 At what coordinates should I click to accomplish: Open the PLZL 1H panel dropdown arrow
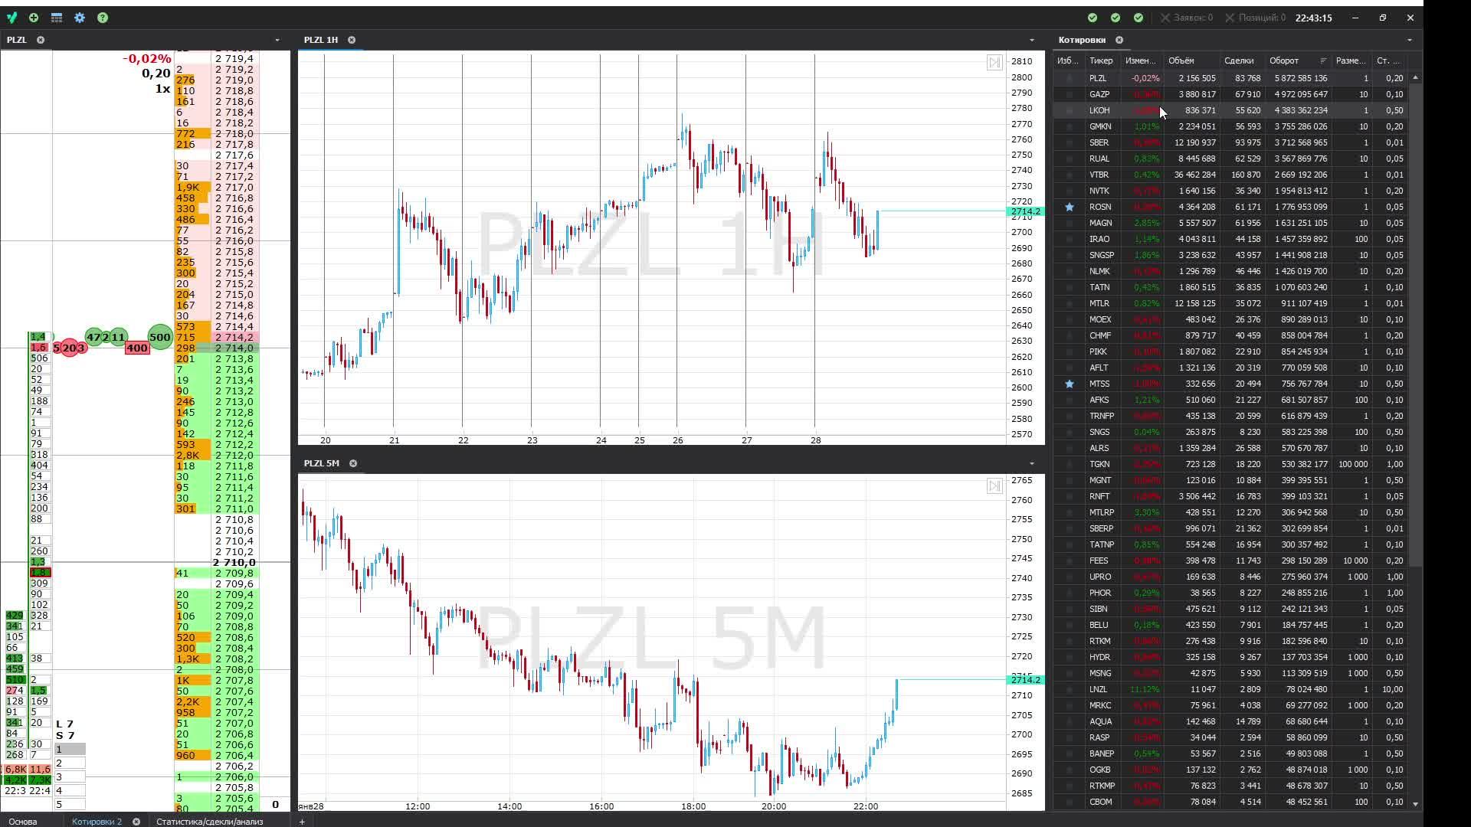point(1032,40)
